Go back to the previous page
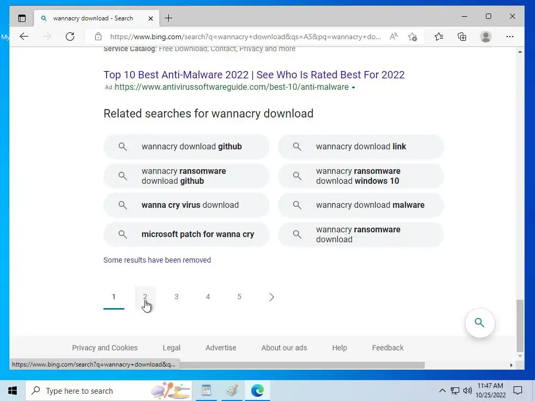The width and height of the screenshot is (535, 401). [x=24, y=37]
